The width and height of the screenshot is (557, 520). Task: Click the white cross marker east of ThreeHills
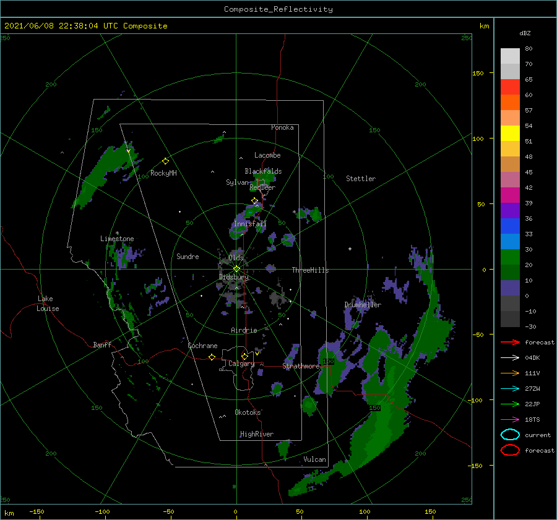[350, 249]
